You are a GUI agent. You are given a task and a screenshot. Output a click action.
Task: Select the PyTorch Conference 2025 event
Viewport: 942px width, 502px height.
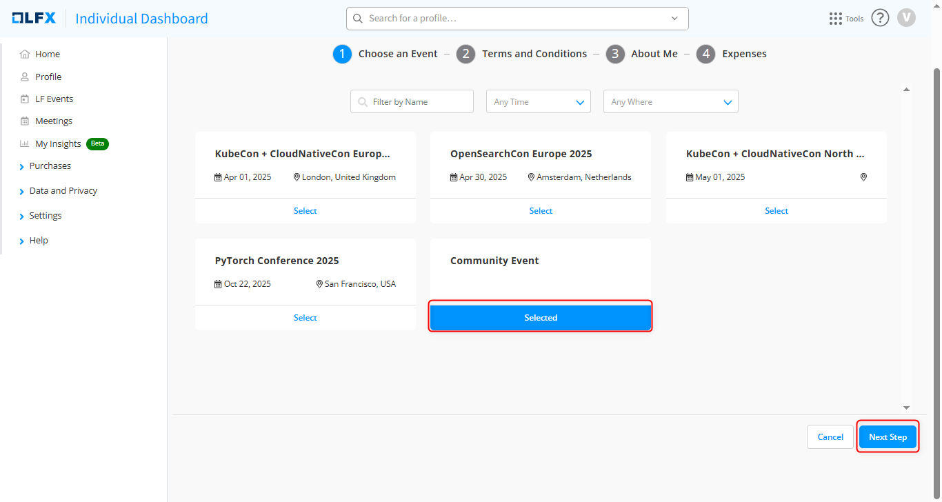click(x=305, y=318)
